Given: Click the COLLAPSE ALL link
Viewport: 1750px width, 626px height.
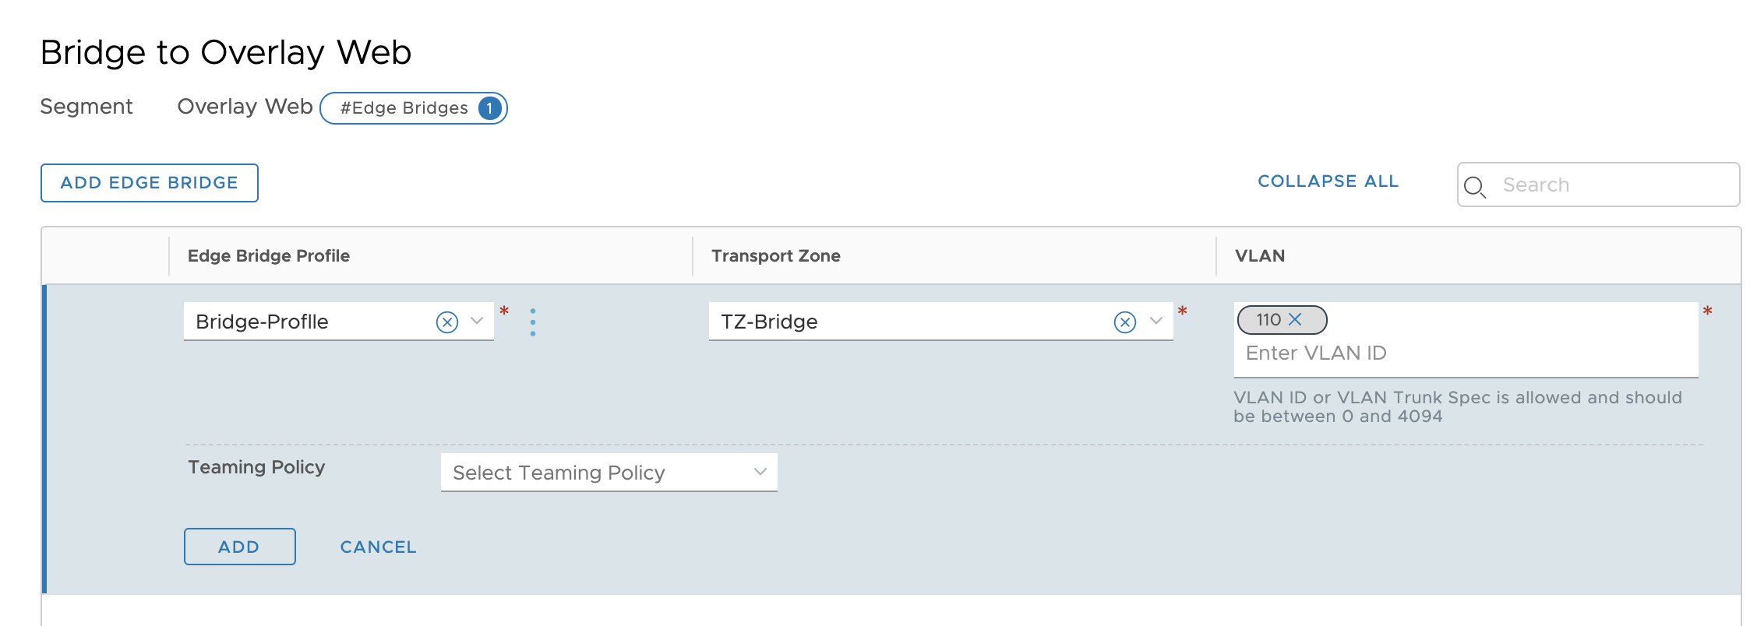Looking at the screenshot, I should 1327,181.
